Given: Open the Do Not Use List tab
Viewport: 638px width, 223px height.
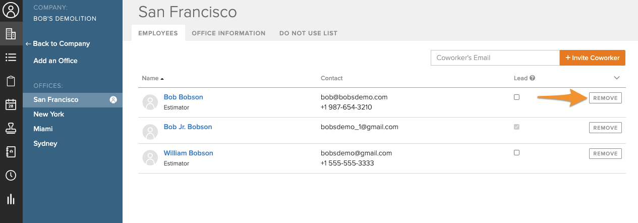Looking at the screenshot, I should (308, 33).
